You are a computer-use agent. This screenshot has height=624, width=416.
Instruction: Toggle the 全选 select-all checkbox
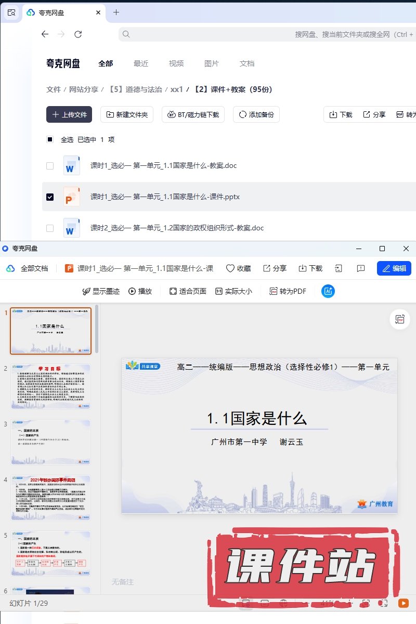point(50,139)
